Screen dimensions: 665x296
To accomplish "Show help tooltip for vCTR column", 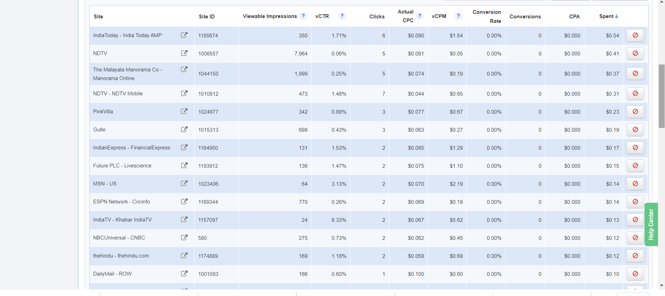I will pyautogui.click(x=342, y=16).
